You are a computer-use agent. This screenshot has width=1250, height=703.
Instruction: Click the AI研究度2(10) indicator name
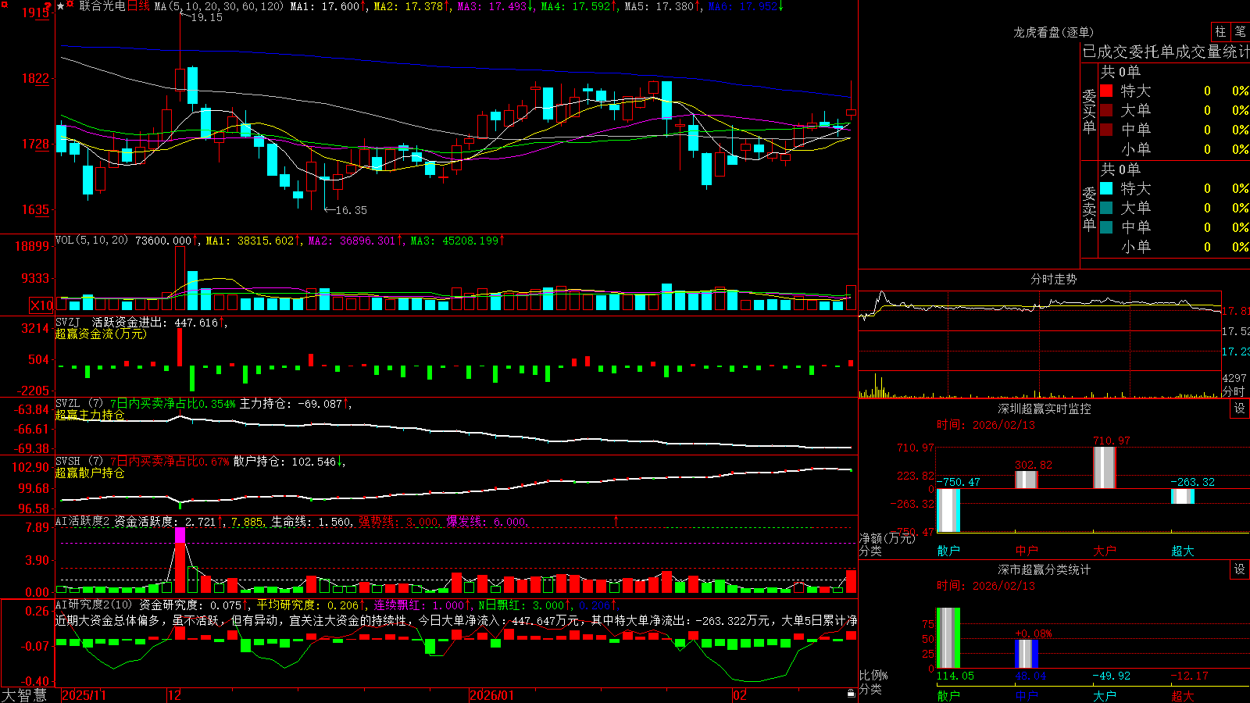[x=94, y=605]
